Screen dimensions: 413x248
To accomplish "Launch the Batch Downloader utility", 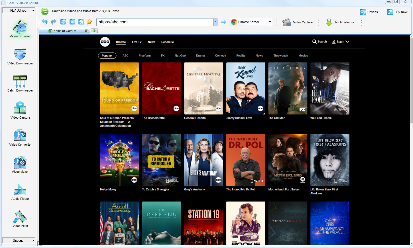I will click(x=20, y=84).
